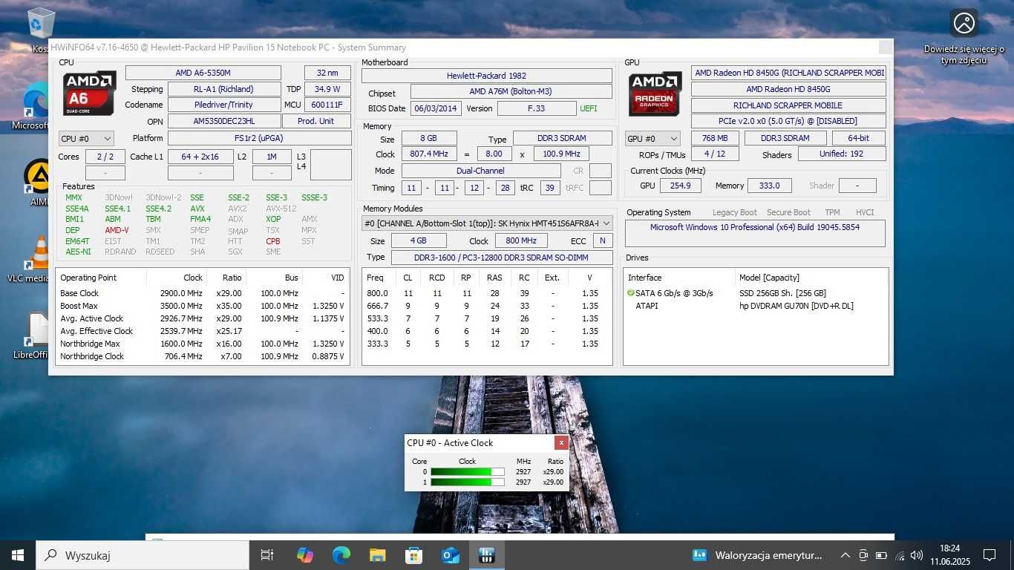Select the '666.7' memory timing row
The width and height of the screenshot is (1014, 570).
pyautogui.click(x=487, y=306)
